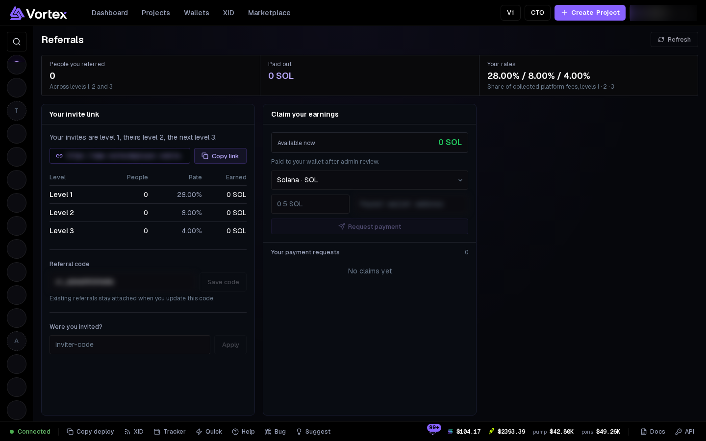Image resolution: width=706 pixels, height=441 pixels.
Task: Open API link in bottom bar
Action: click(684, 432)
